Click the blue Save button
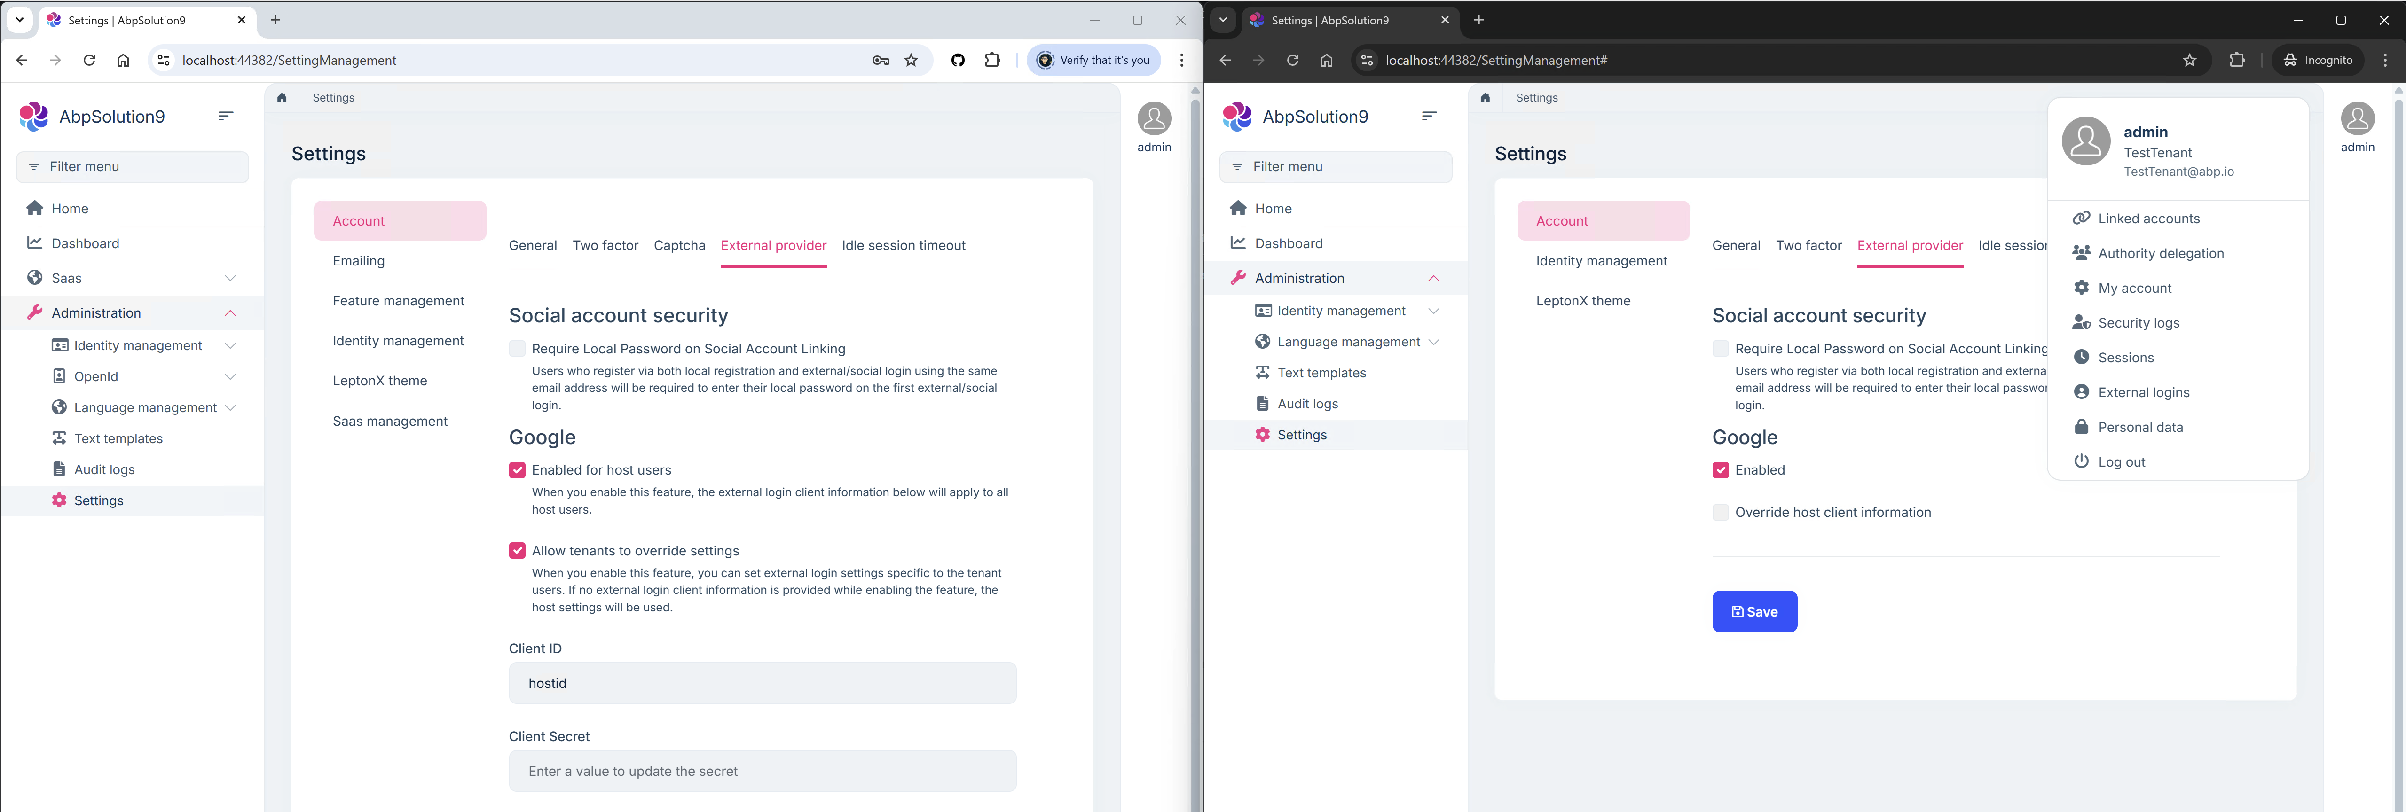The image size is (2406, 812). [x=1754, y=611]
